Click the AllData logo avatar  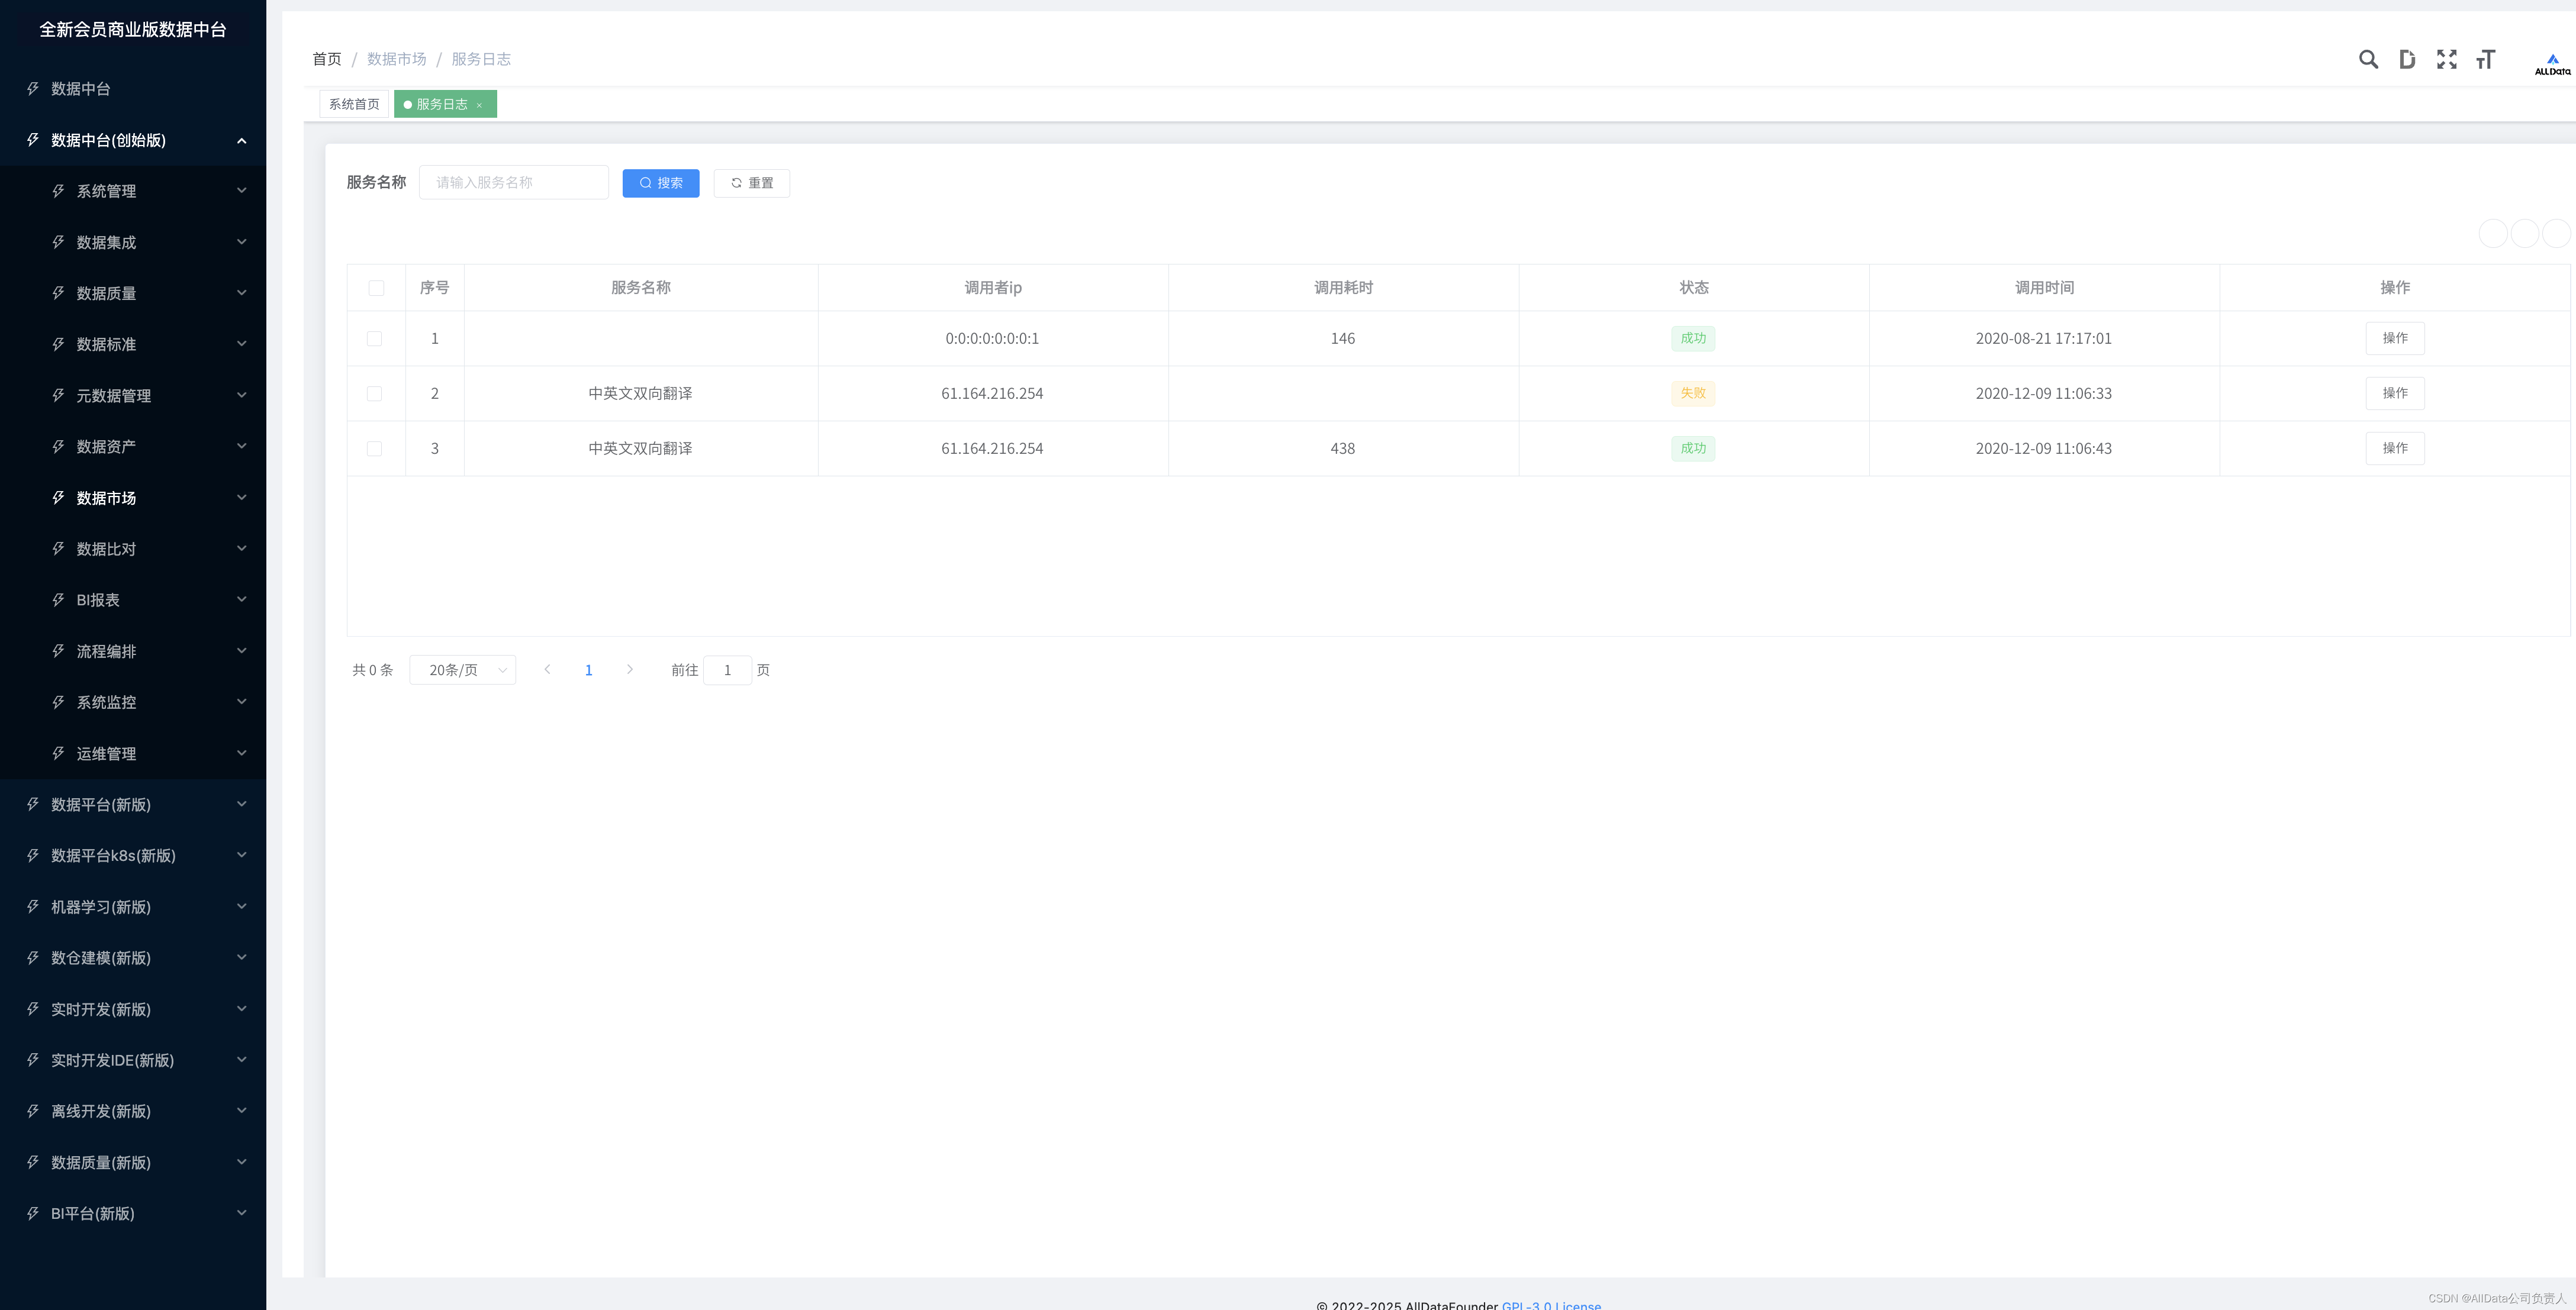(x=2552, y=64)
